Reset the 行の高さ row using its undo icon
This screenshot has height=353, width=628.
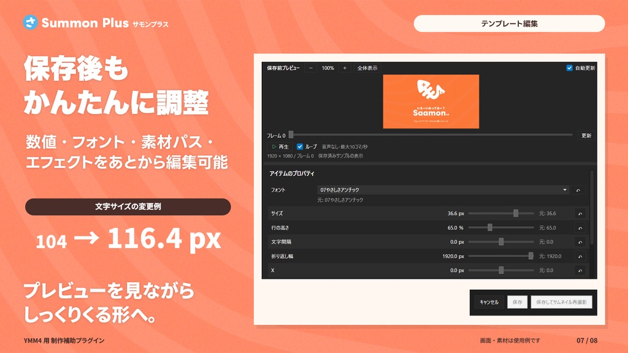[x=580, y=228]
